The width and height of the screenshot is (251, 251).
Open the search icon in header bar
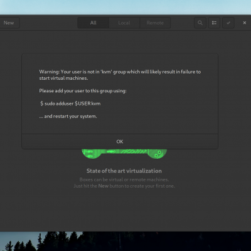(200, 23)
